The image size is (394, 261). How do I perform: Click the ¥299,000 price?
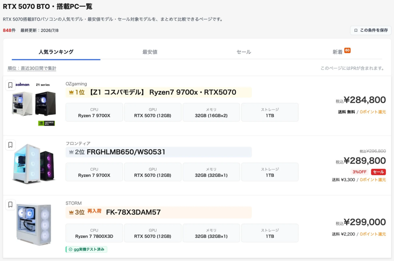pyautogui.click(x=364, y=222)
